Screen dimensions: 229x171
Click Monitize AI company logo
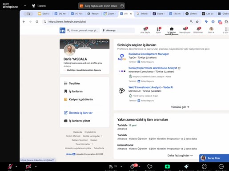(122, 90)
